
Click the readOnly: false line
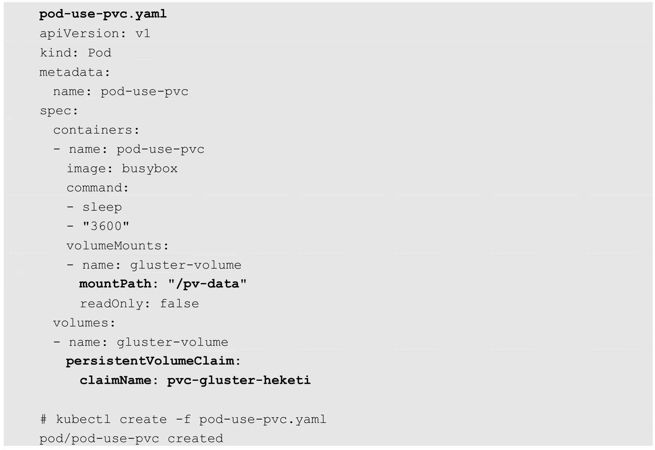[x=139, y=304]
